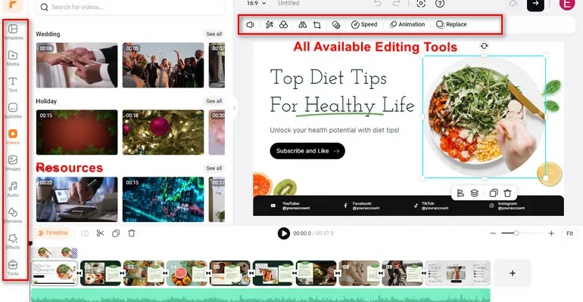
Task: Select scene 08 in the timeline
Action: click(359, 273)
